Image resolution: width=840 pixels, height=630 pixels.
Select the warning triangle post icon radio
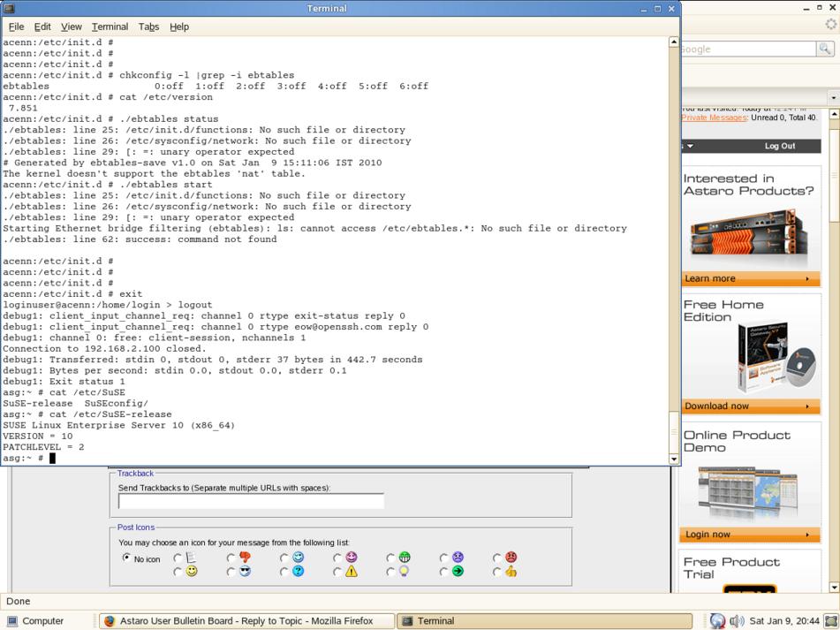click(337, 572)
